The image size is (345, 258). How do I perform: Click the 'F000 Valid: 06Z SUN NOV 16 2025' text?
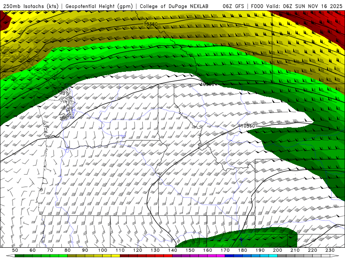[297, 6]
